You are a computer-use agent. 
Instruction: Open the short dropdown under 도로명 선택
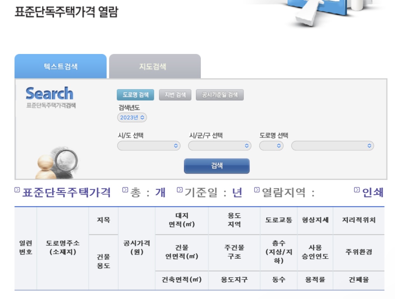coord(271,145)
